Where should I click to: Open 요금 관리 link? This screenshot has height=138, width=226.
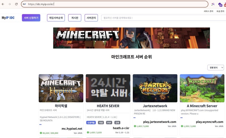coord(220,11)
